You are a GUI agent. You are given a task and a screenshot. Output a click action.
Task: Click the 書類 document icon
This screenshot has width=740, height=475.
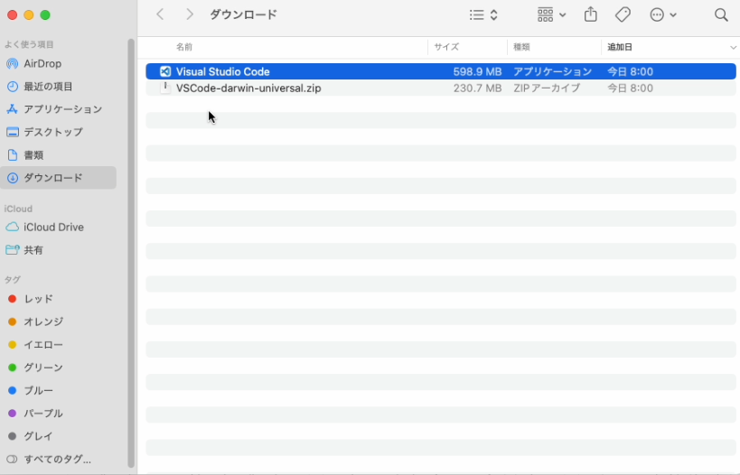13,154
